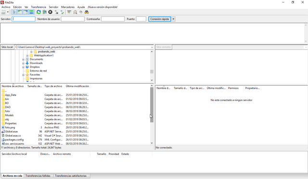
Task: Sort by Tipo de archivo column
Action: tap(54, 86)
